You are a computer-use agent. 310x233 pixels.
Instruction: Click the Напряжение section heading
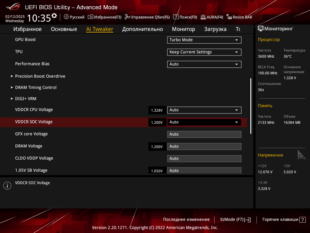click(270, 155)
